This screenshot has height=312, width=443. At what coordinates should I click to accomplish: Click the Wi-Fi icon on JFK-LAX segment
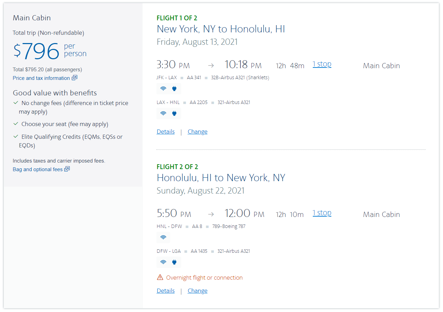pos(163,89)
